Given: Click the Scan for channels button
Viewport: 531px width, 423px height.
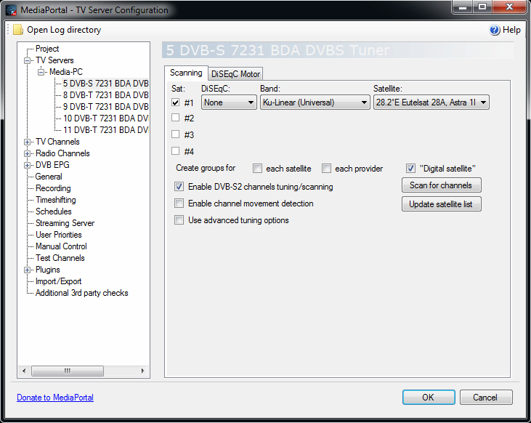Looking at the screenshot, I should (x=441, y=185).
